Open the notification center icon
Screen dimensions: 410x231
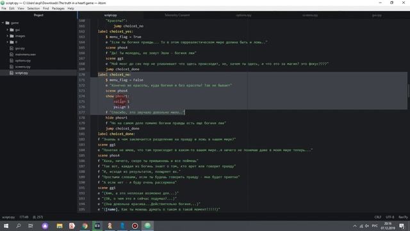402,226
